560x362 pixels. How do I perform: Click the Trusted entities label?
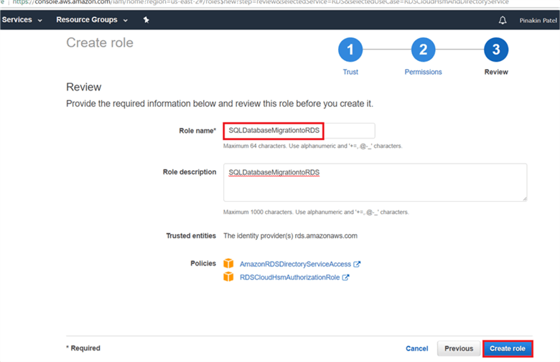[191, 236]
